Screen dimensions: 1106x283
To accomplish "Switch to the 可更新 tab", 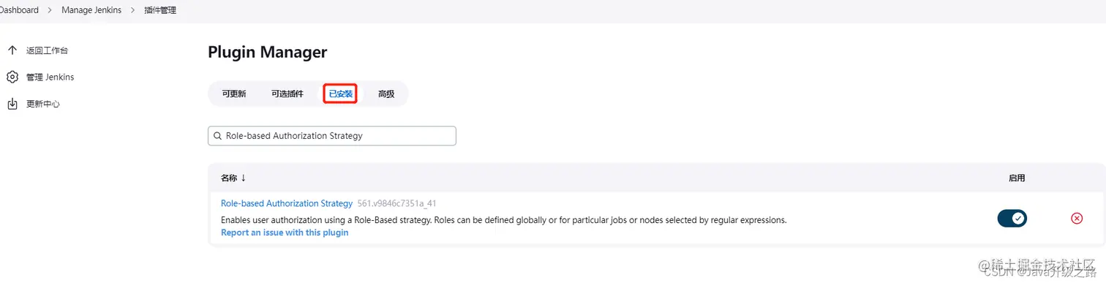I will click(x=234, y=94).
